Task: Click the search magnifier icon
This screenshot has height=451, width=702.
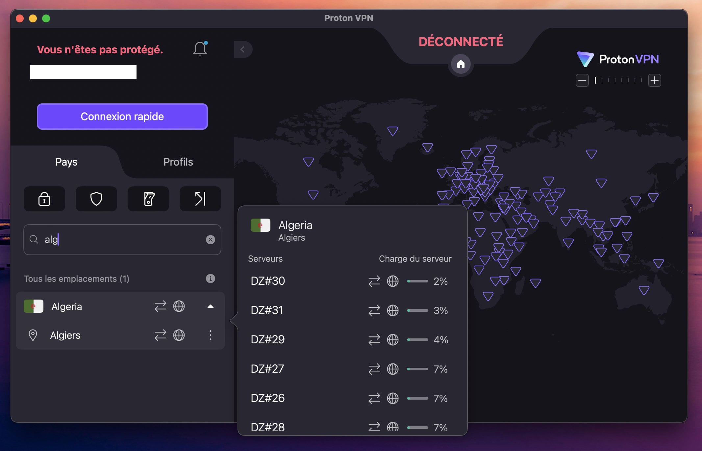Action: pyautogui.click(x=34, y=239)
